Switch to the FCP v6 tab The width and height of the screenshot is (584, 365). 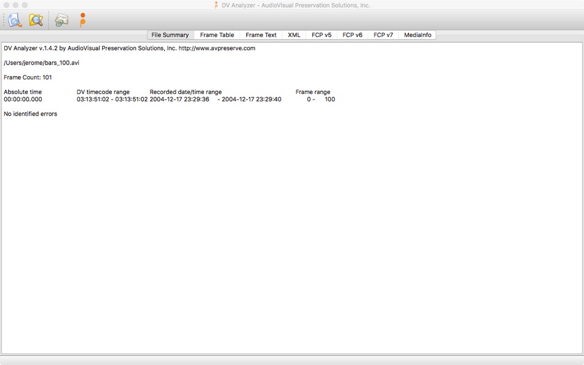(x=352, y=35)
